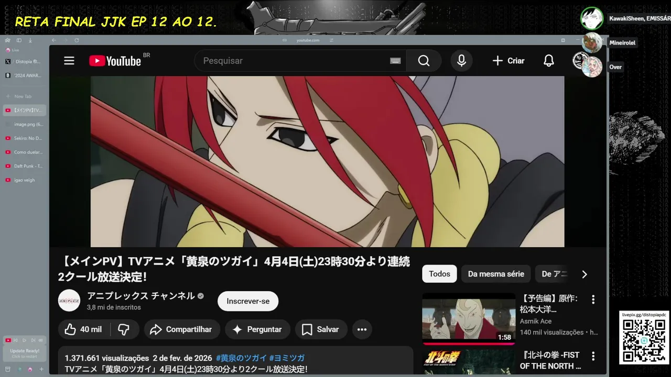Viewport: 671px width, 377px height.
Task: Open YouTube notifications bell
Action: point(548,61)
